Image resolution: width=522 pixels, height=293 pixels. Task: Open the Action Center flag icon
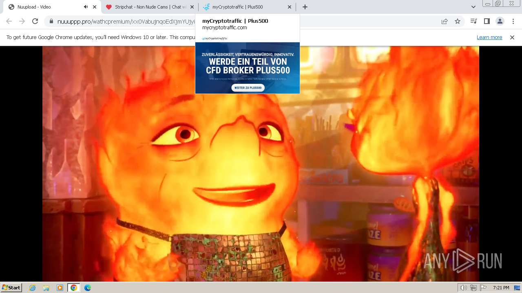[483, 288]
